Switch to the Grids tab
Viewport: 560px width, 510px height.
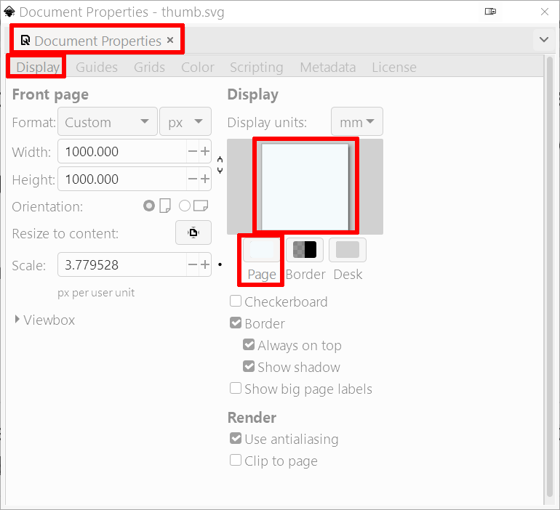point(149,67)
